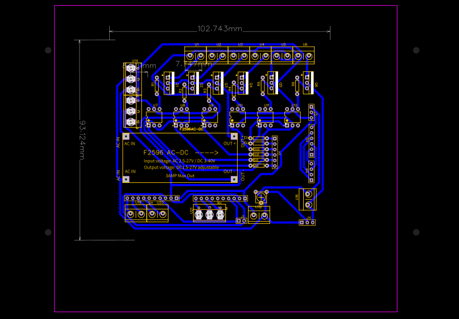Screen dimensions: 459x319
Task: Select the U11 optocoupler DIP package
Action: (x=265, y=117)
